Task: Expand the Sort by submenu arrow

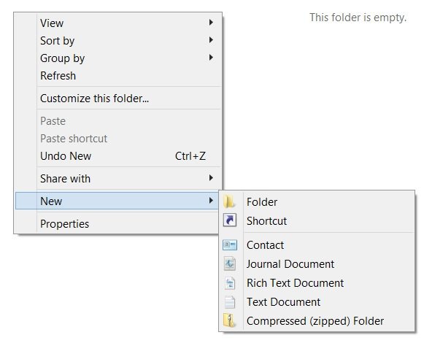Action: tap(211, 40)
